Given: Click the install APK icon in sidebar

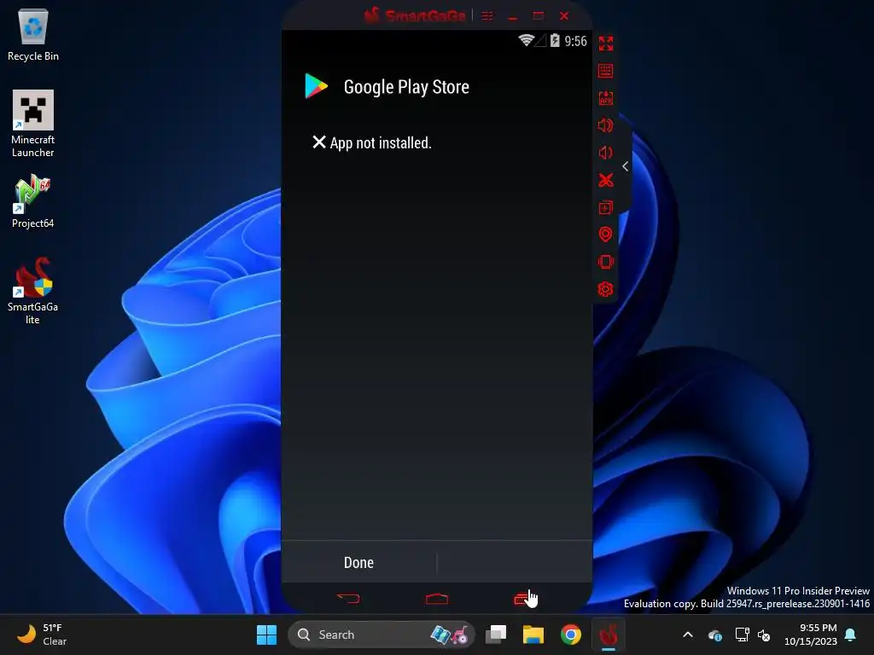Looking at the screenshot, I should coord(605,98).
